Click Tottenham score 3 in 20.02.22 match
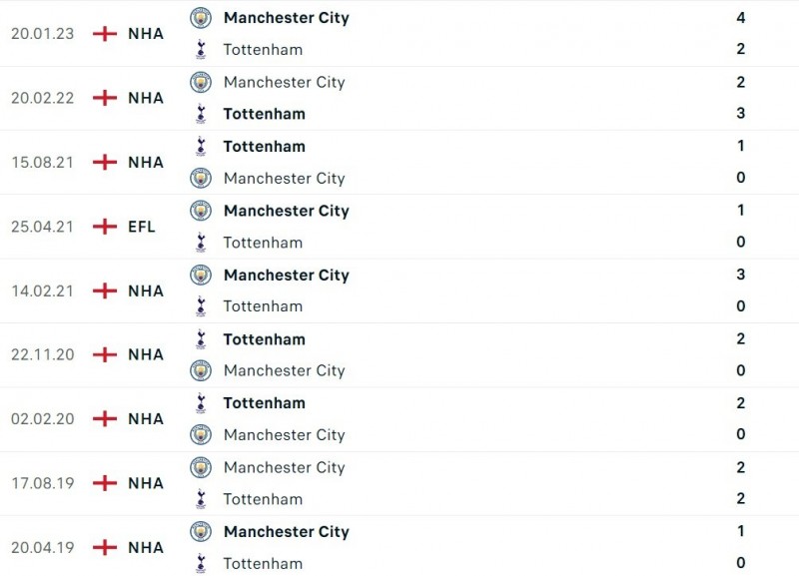799x576 pixels. (740, 114)
